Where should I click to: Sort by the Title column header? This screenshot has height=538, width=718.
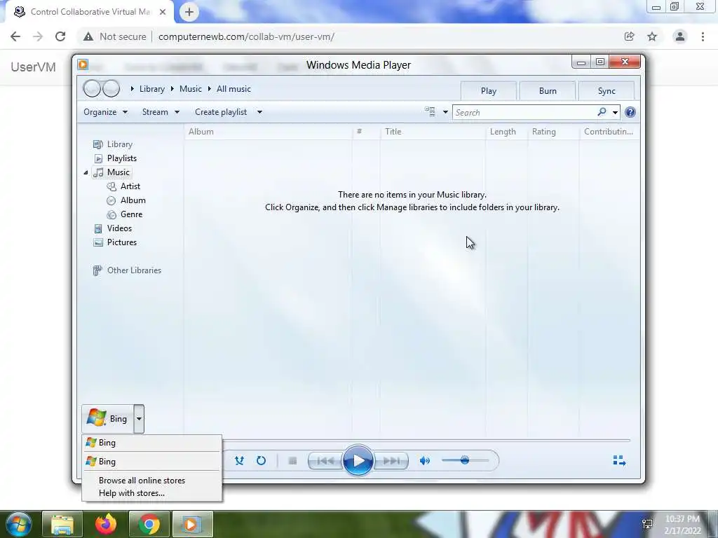point(432,132)
